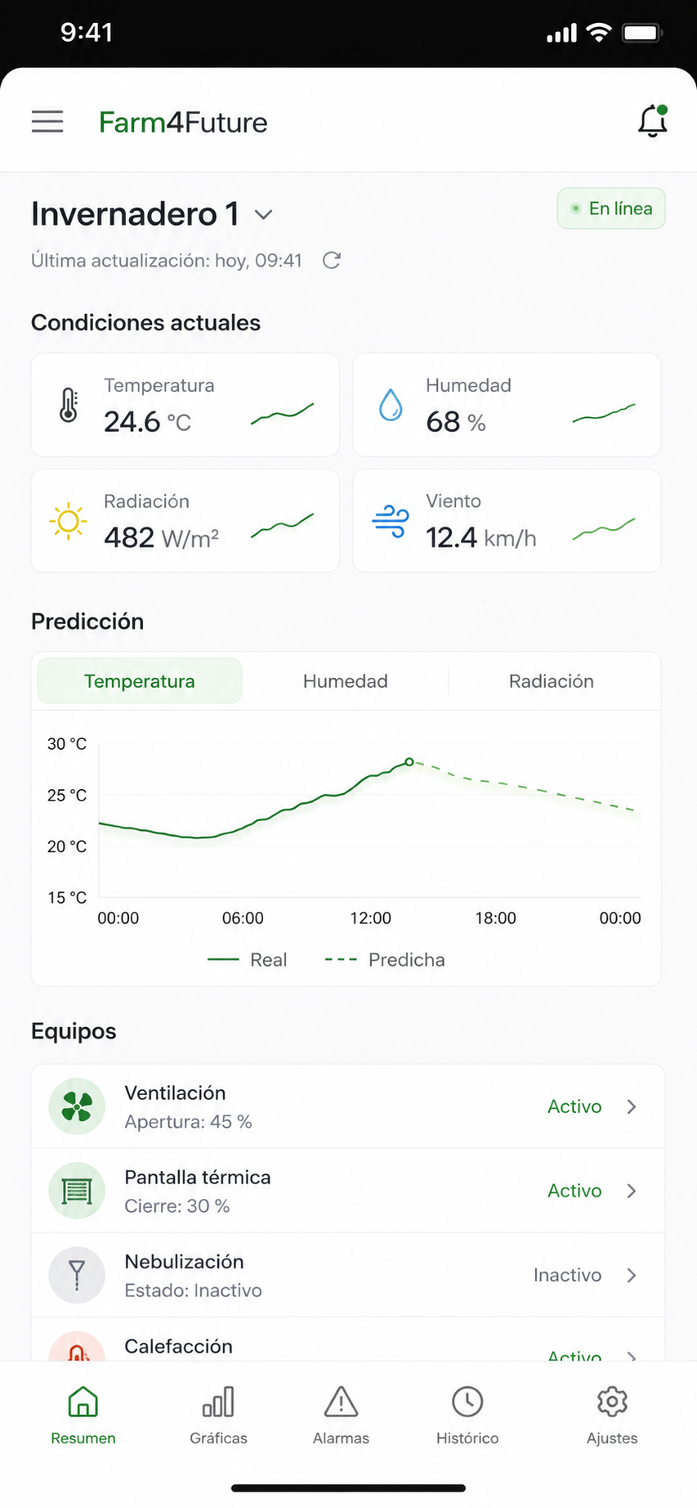Select the Nebulización sprayer icon
697x1508 pixels.
[x=77, y=1275]
